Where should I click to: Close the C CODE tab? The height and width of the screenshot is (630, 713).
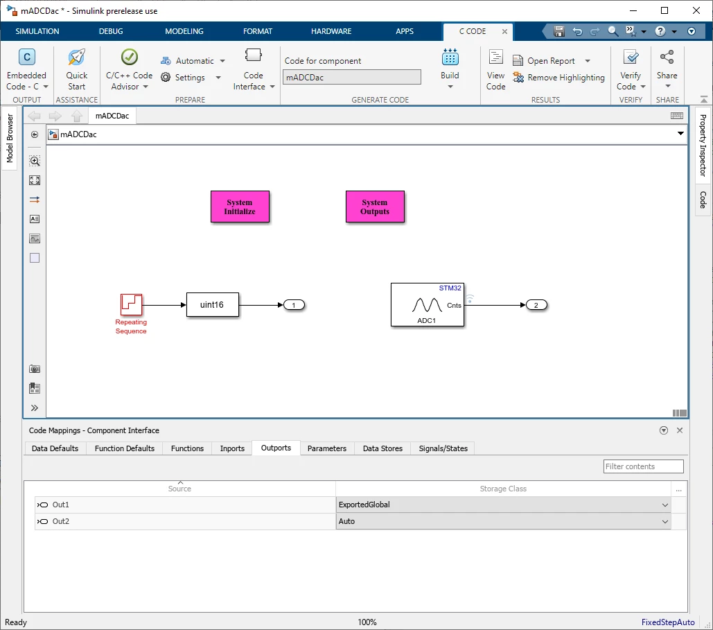click(x=504, y=31)
